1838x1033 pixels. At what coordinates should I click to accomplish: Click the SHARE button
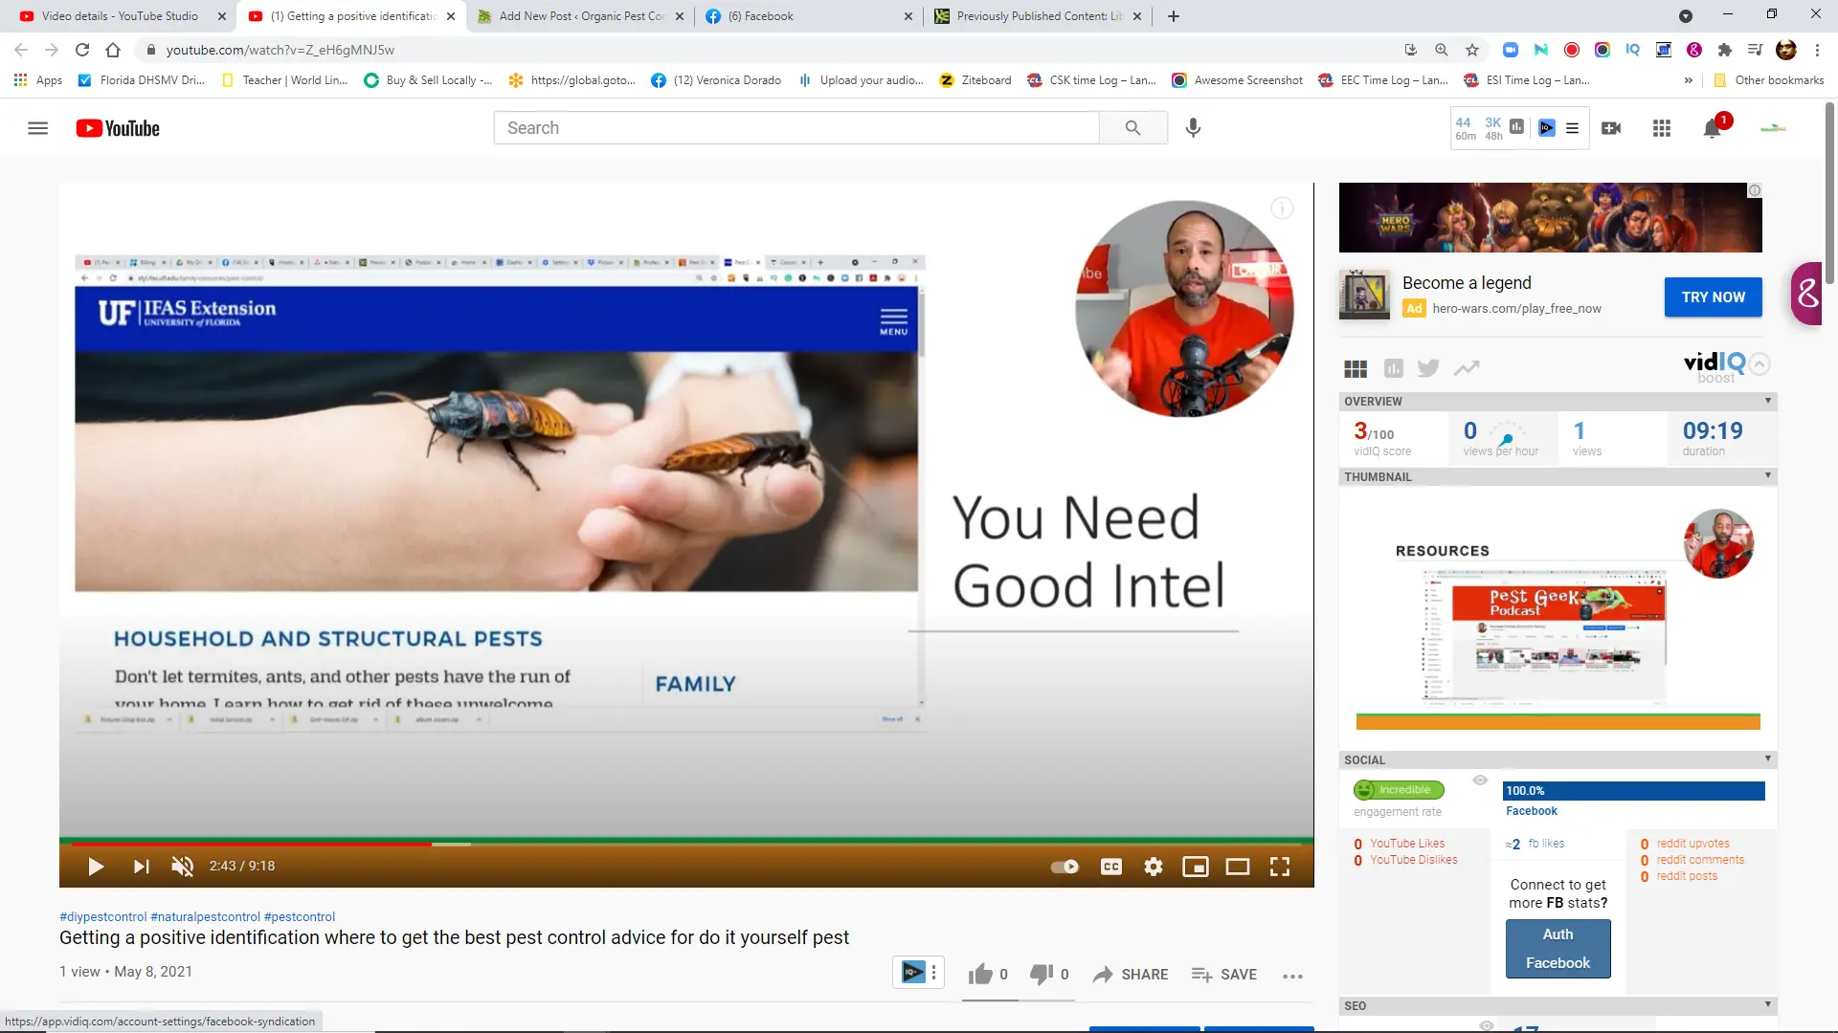[1131, 975]
